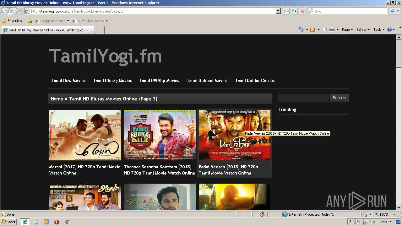Go to Tamil Bluray Movies section
The width and height of the screenshot is (402, 226).
pyautogui.click(x=112, y=80)
